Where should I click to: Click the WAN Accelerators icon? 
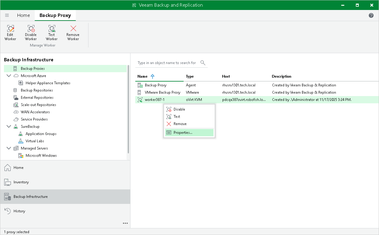point(16,112)
